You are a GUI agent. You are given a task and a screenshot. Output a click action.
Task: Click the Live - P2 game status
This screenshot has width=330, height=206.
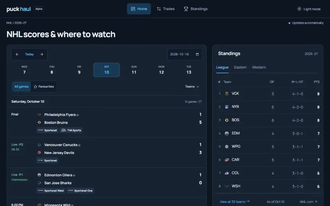click(17, 144)
